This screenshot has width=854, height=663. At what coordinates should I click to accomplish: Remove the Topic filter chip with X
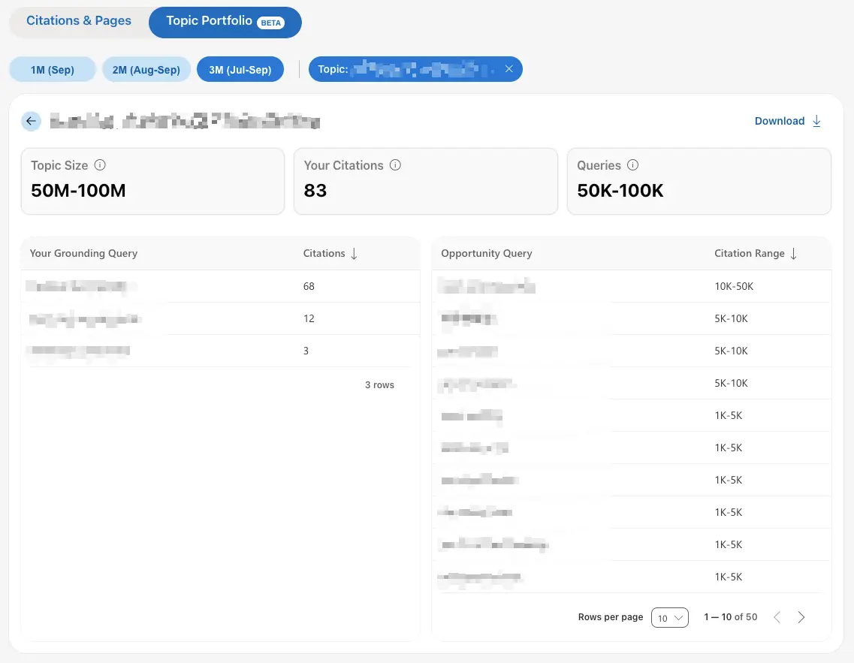[x=508, y=69]
